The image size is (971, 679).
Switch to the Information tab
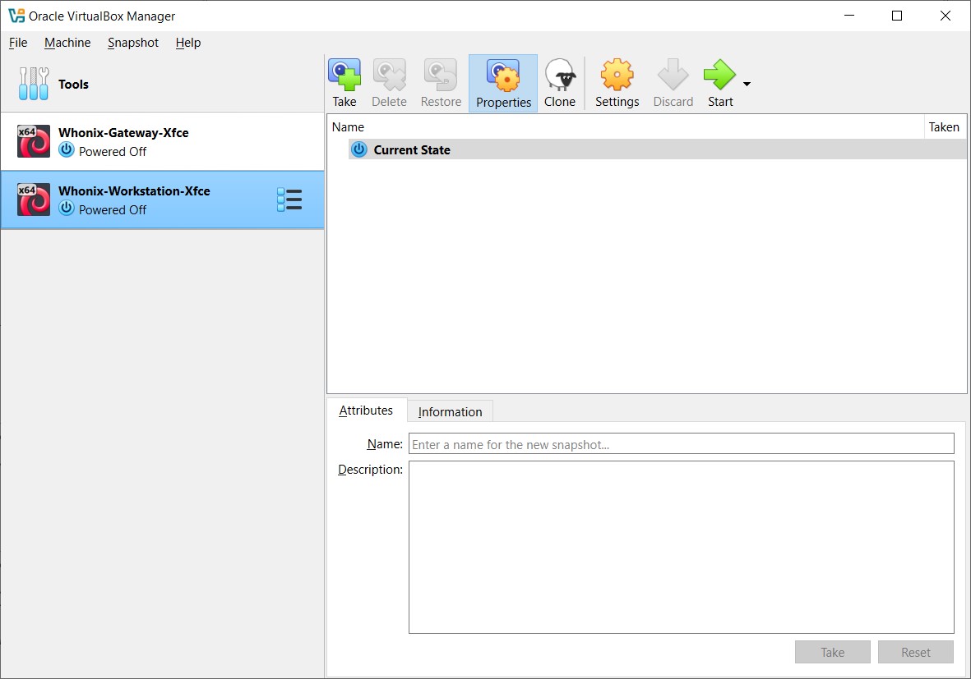pos(450,411)
